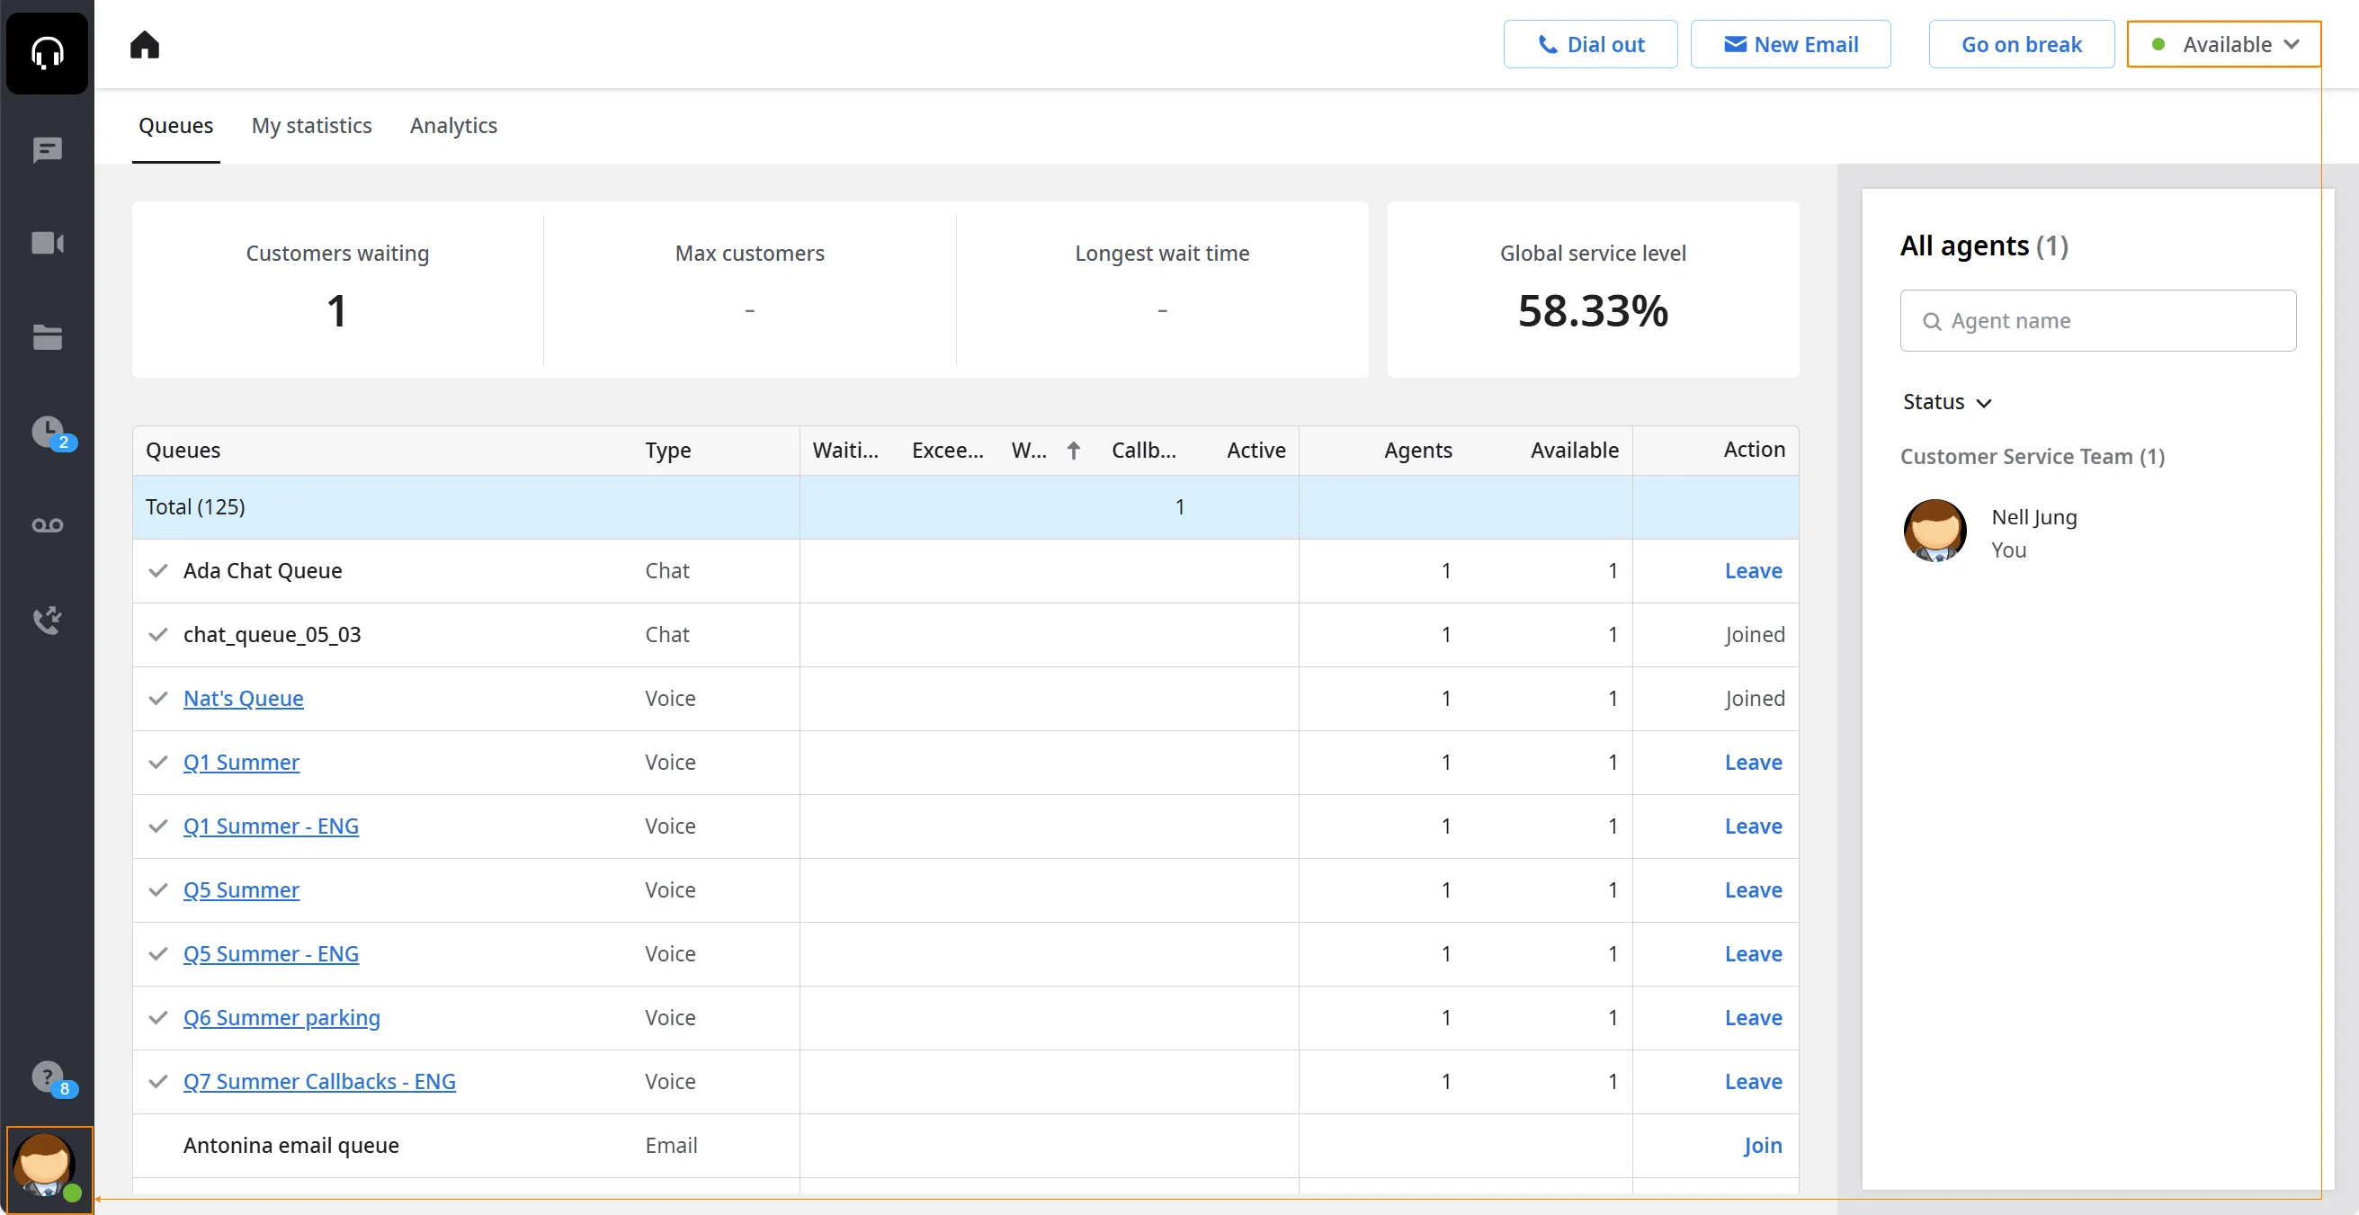The image size is (2359, 1215).
Task: Open the Available status dropdown
Action: click(2223, 44)
